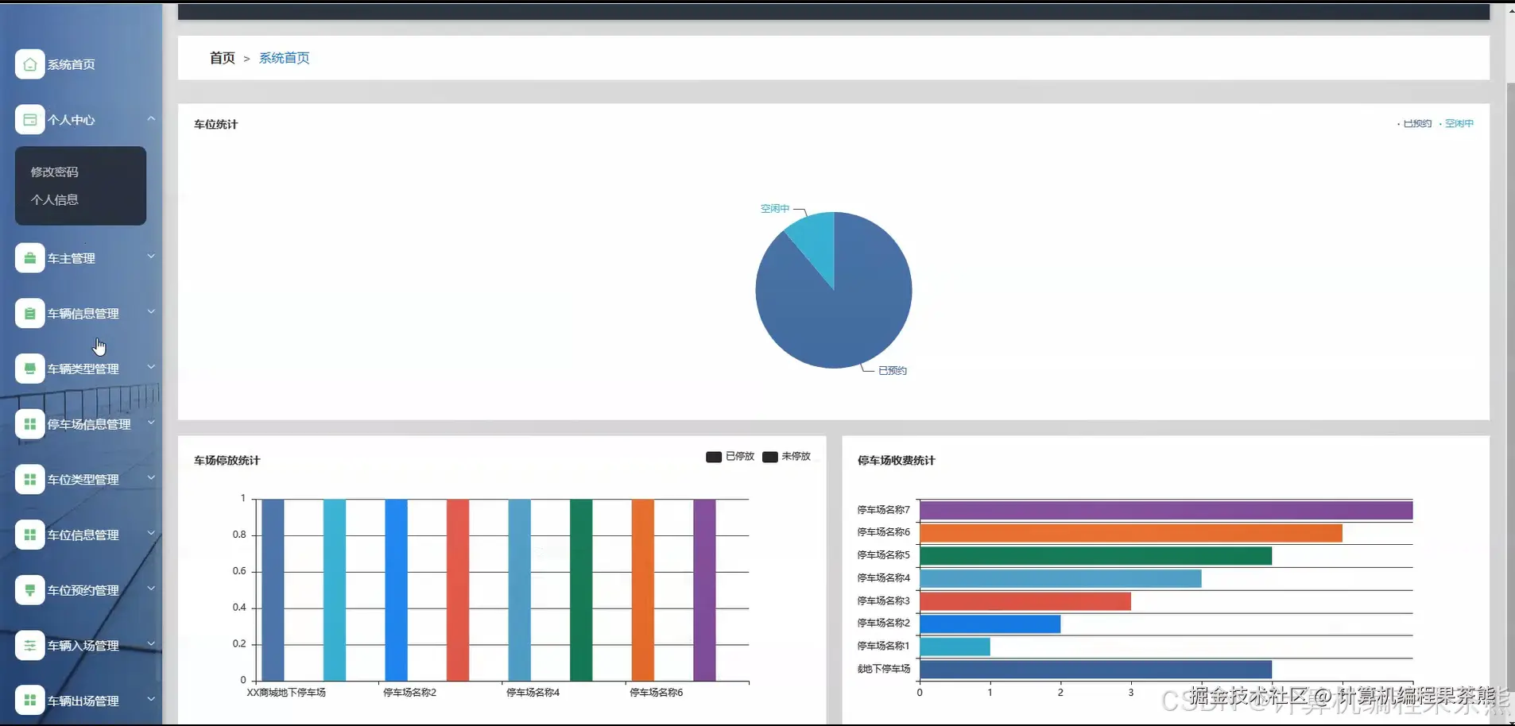Click the red 停车场名称3 horizontal bar

[1025, 601]
